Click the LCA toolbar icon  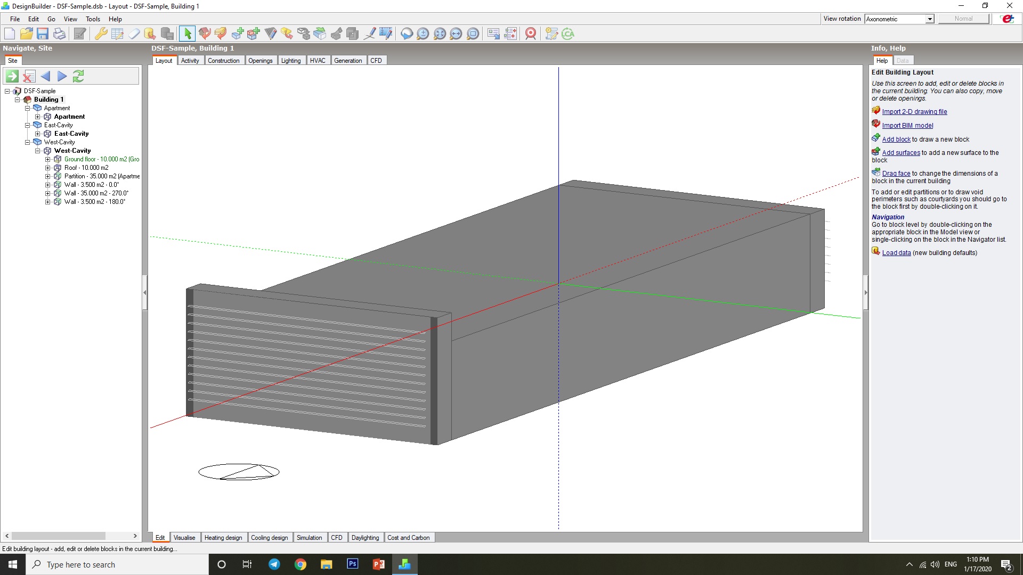[x=568, y=34]
